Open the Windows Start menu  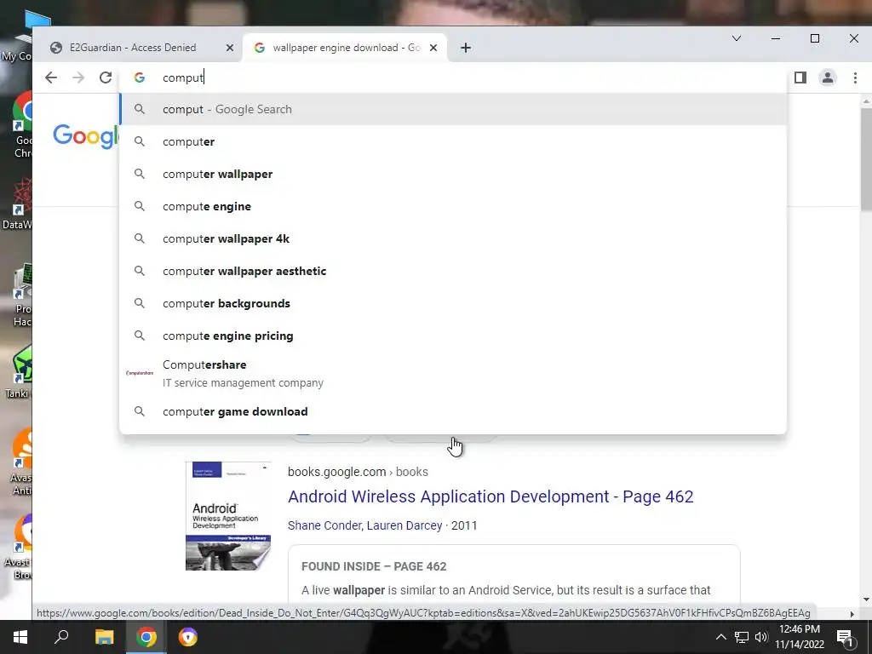[20, 637]
